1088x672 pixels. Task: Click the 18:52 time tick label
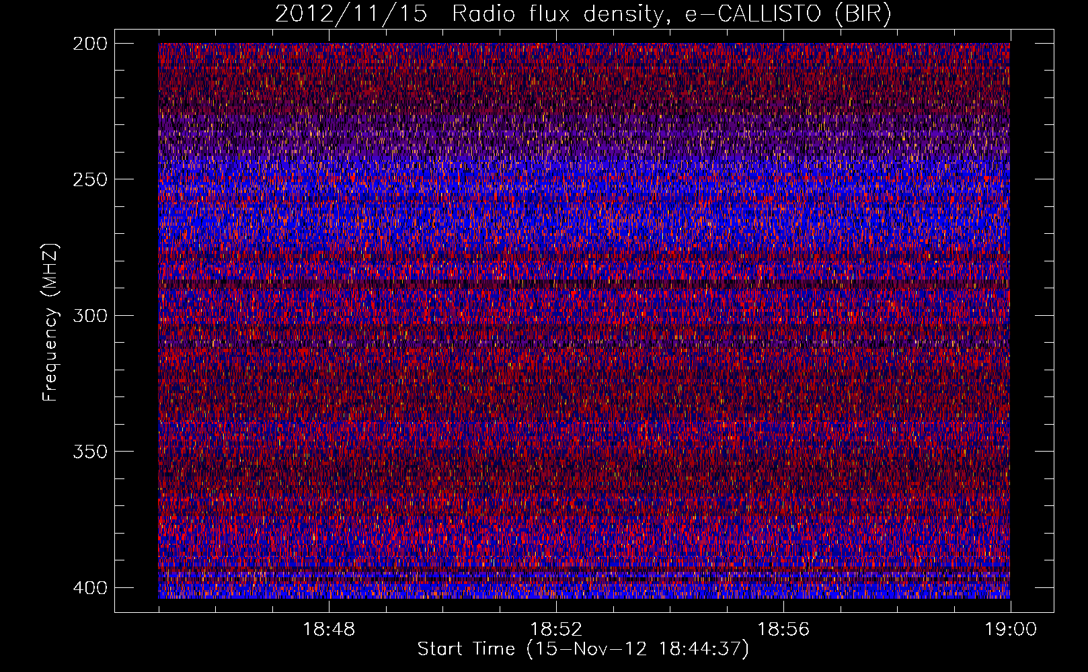coord(556,630)
